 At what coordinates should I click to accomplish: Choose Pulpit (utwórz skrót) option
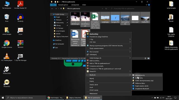coord(147,86)
